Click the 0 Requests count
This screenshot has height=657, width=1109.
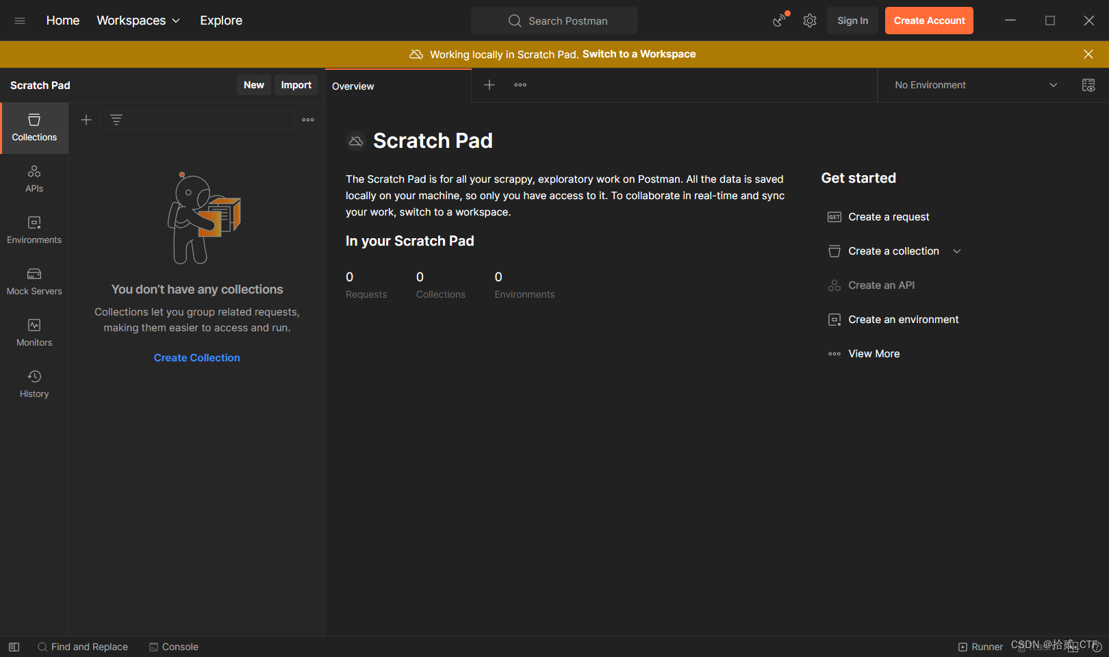pos(366,285)
